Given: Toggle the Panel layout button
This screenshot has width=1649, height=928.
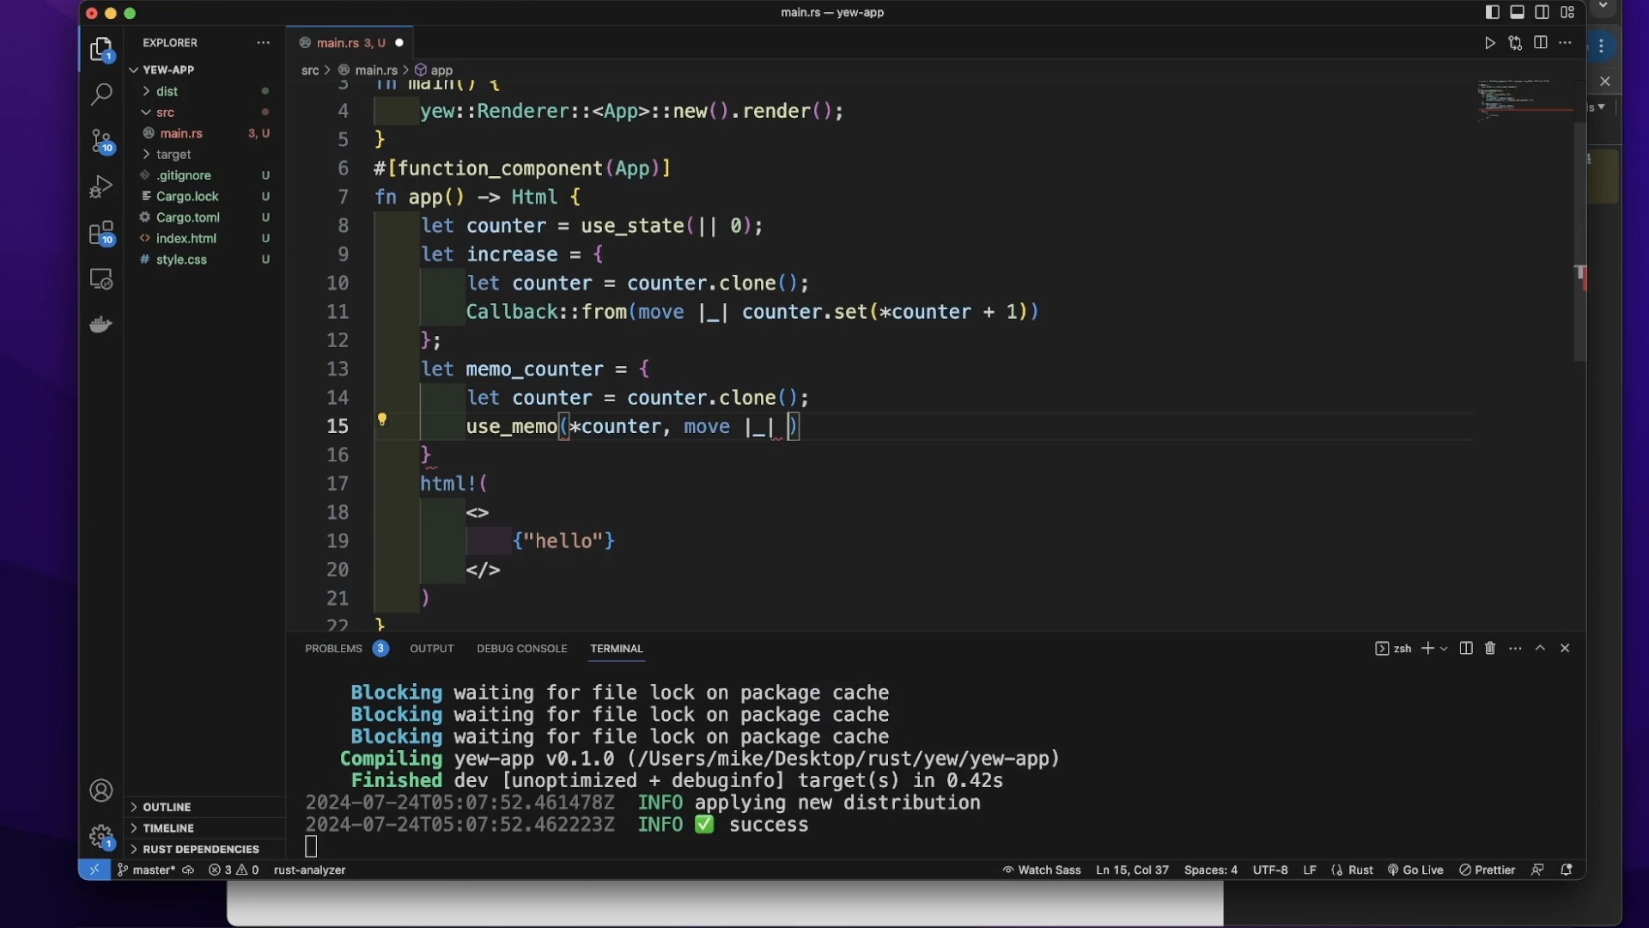Looking at the screenshot, I should coord(1518,12).
